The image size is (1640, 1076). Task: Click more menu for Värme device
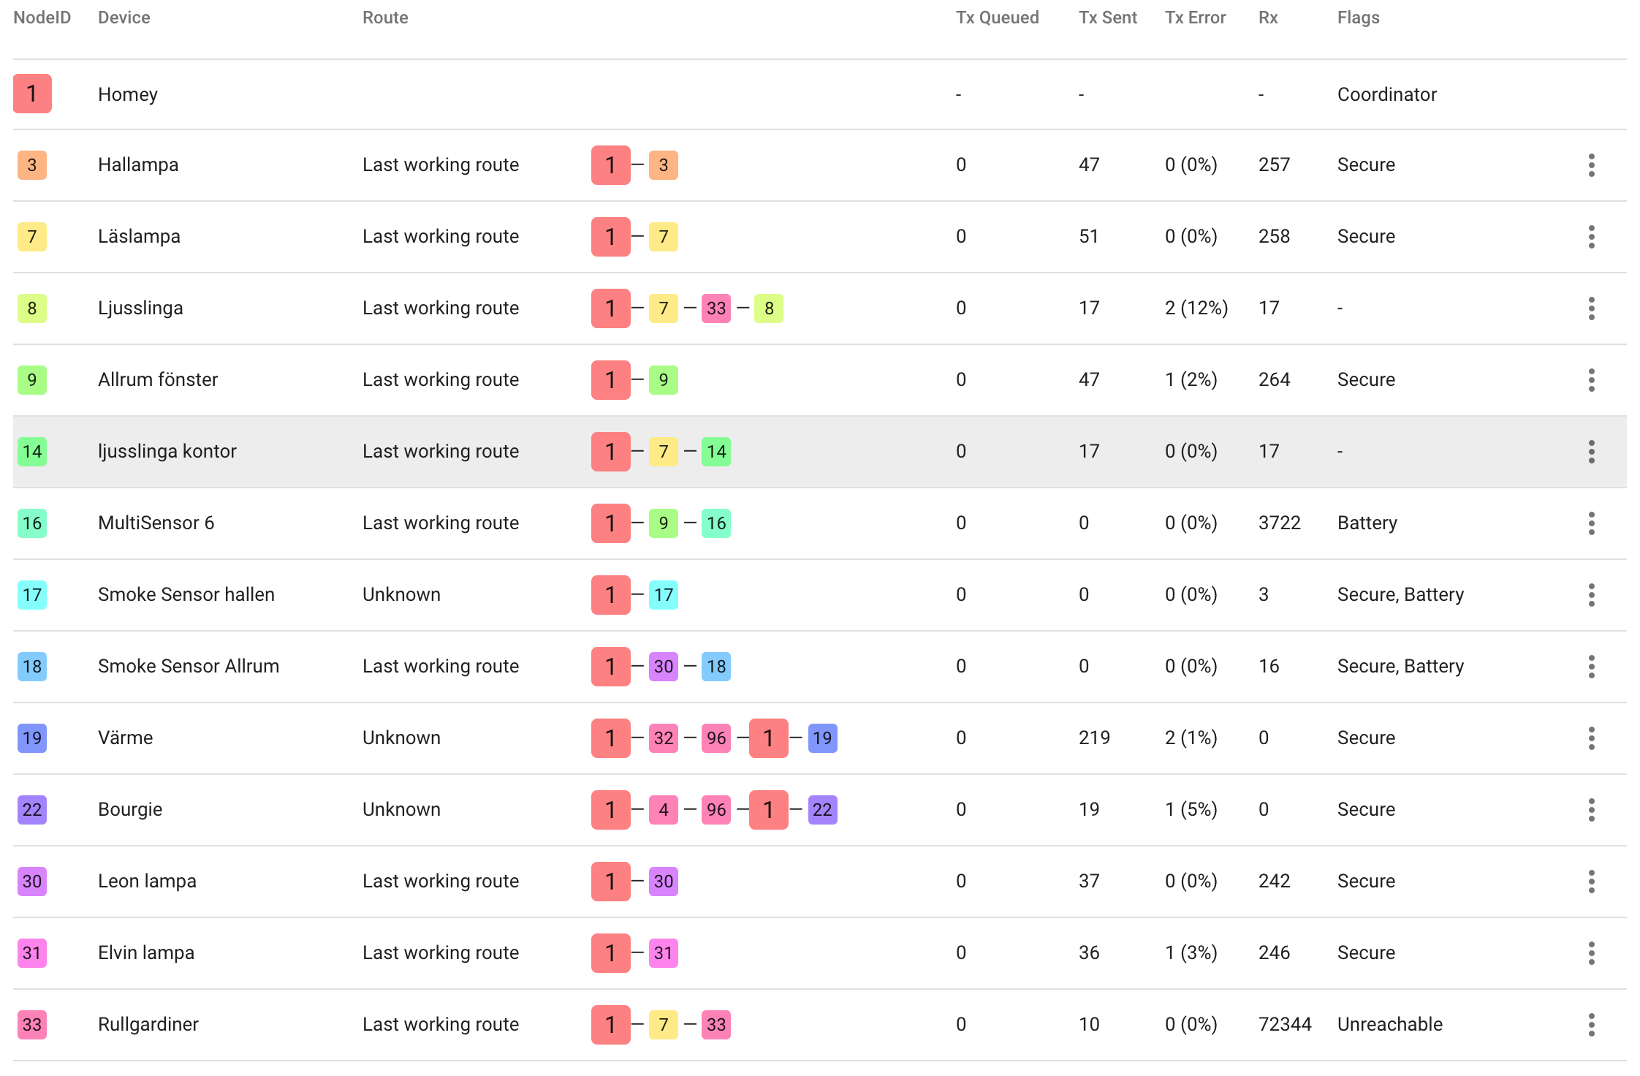pos(1591,738)
